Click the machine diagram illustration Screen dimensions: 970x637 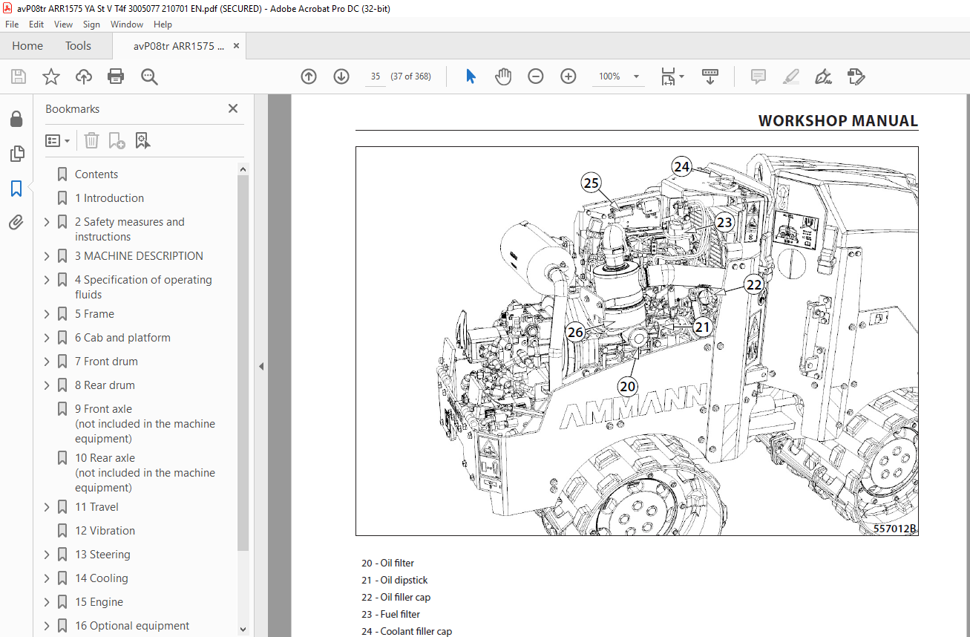pos(637,341)
